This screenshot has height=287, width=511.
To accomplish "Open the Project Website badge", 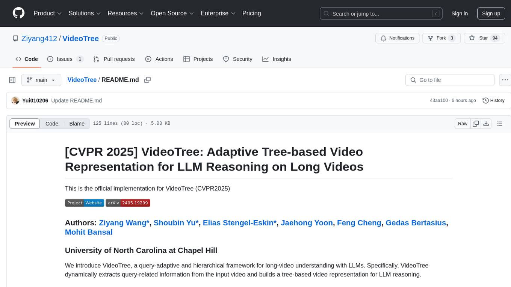I will point(85,203).
